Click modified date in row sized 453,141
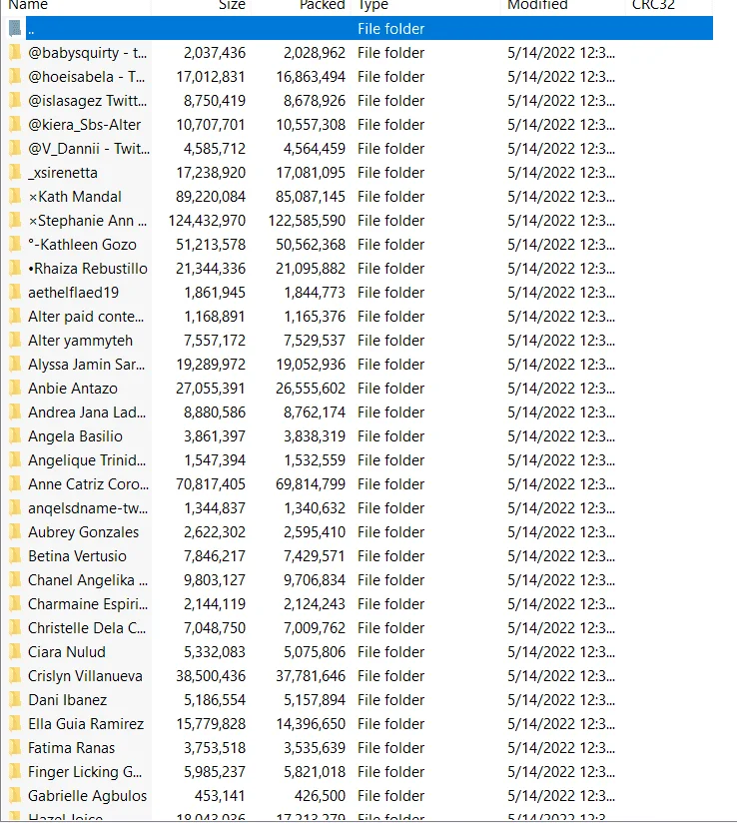 (x=561, y=796)
